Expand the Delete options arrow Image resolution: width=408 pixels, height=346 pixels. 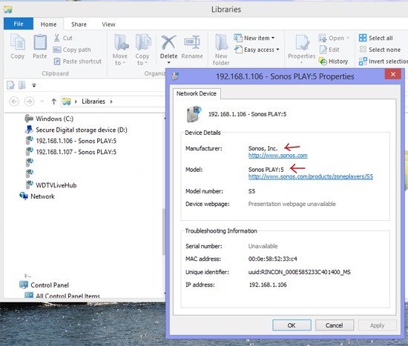[x=168, y=63]
